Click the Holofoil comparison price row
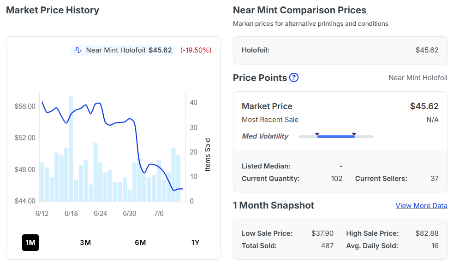The image size is (453, 267). pos(340,50)
